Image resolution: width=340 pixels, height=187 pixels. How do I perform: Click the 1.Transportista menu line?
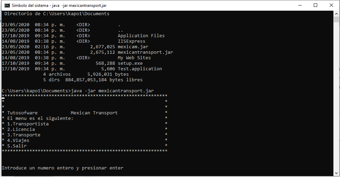point(28,124)
